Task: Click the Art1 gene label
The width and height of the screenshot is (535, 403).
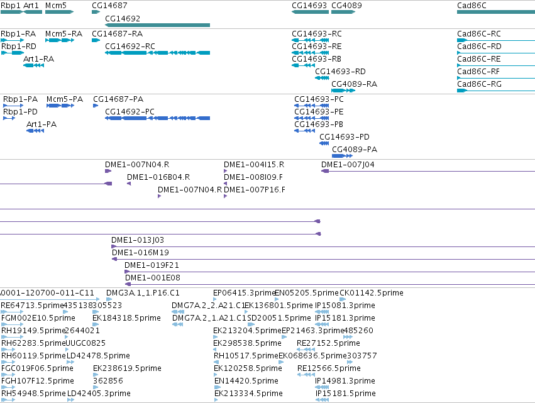Action: point(31,6)
